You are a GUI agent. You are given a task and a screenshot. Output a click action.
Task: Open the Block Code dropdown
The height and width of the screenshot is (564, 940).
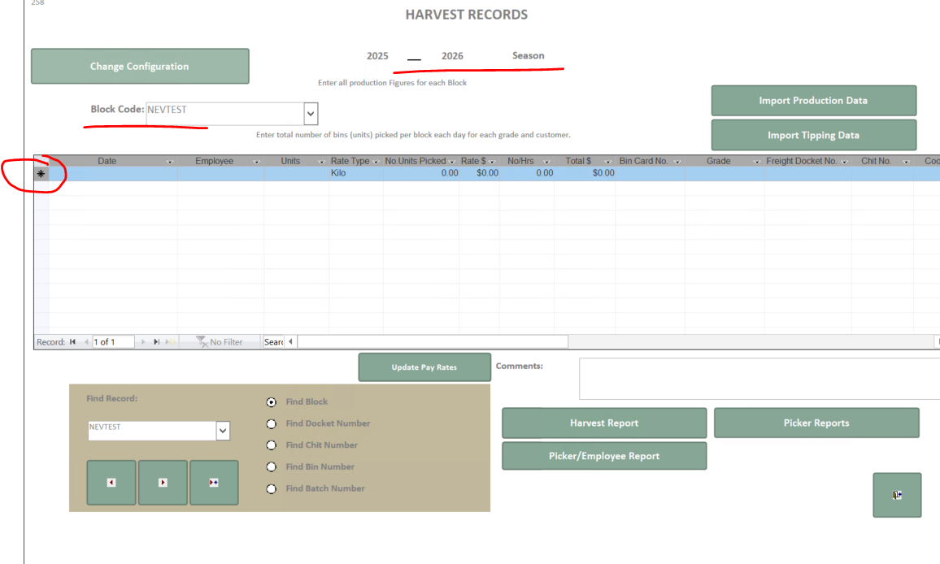311,114
